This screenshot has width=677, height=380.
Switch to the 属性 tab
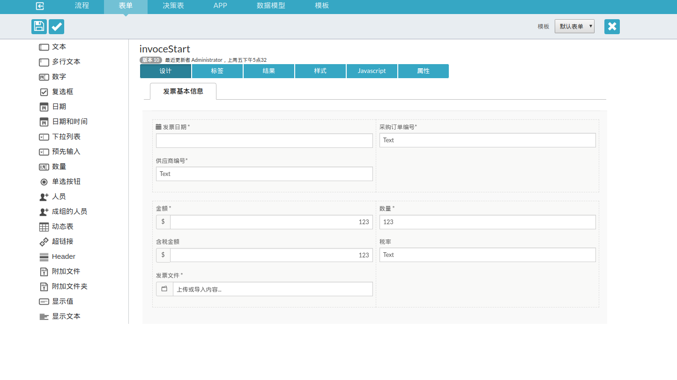(x=424, y=71)
